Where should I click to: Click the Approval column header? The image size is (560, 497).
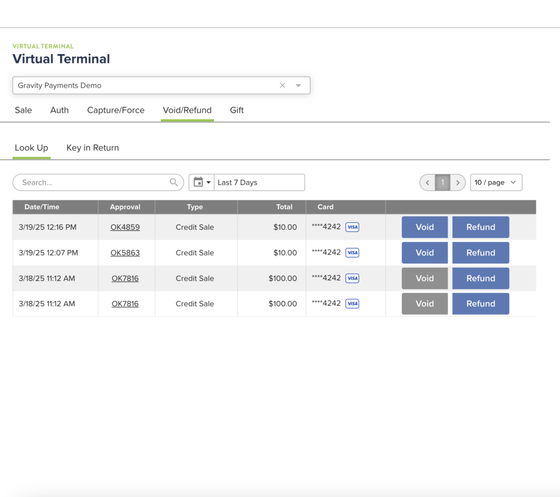tap(125, 207)
